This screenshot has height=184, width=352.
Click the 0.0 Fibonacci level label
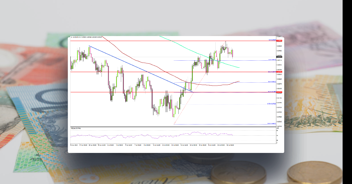271,40
